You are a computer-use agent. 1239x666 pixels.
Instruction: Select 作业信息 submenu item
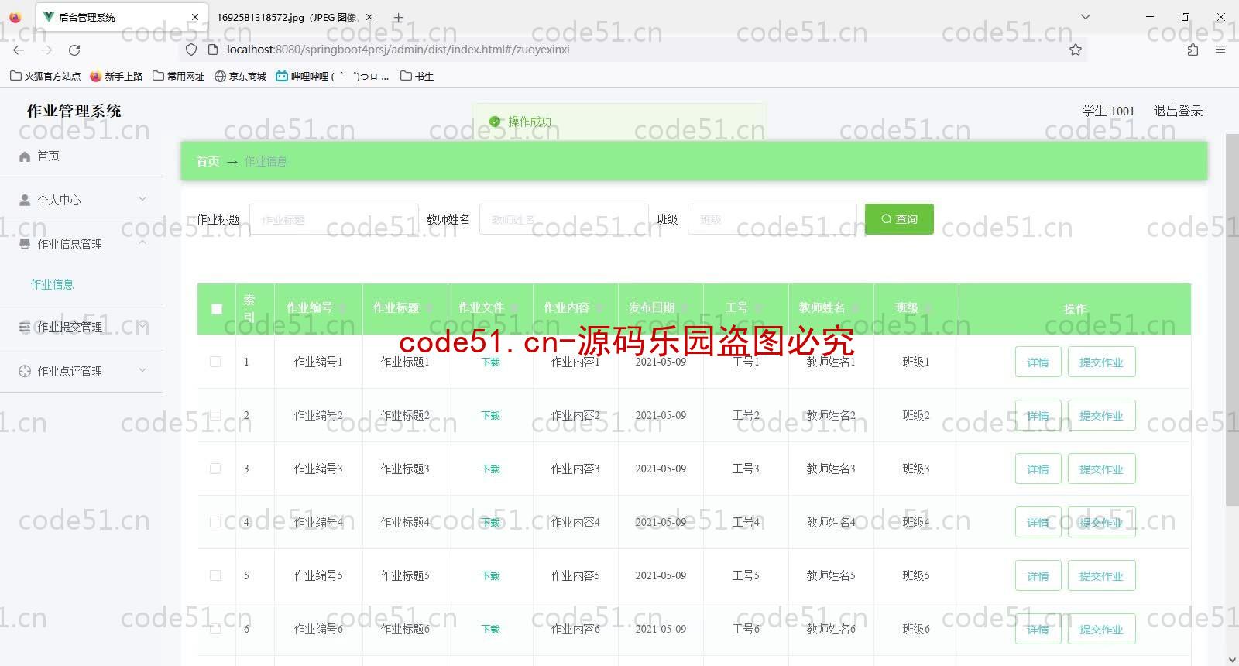tap(53, 284)
